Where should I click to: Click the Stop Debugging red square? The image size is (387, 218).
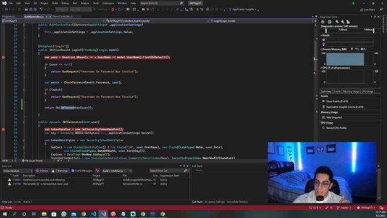tap(148, 10)
